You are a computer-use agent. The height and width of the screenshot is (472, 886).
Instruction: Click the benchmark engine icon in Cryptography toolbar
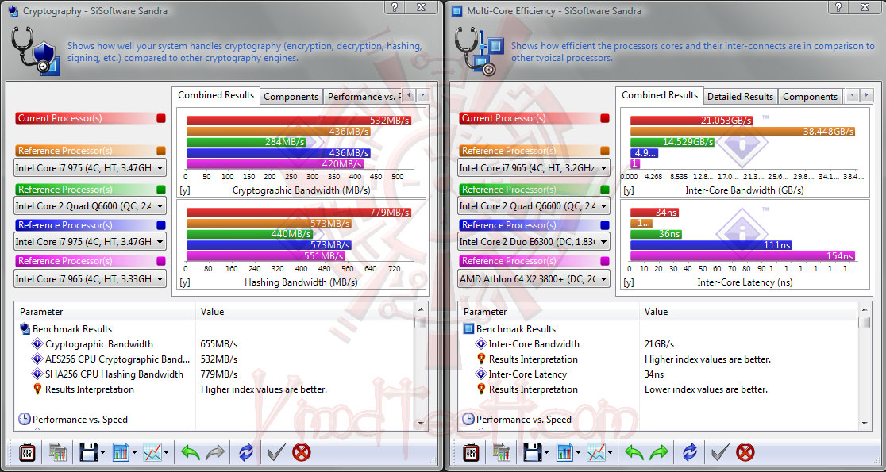(26, 452)
